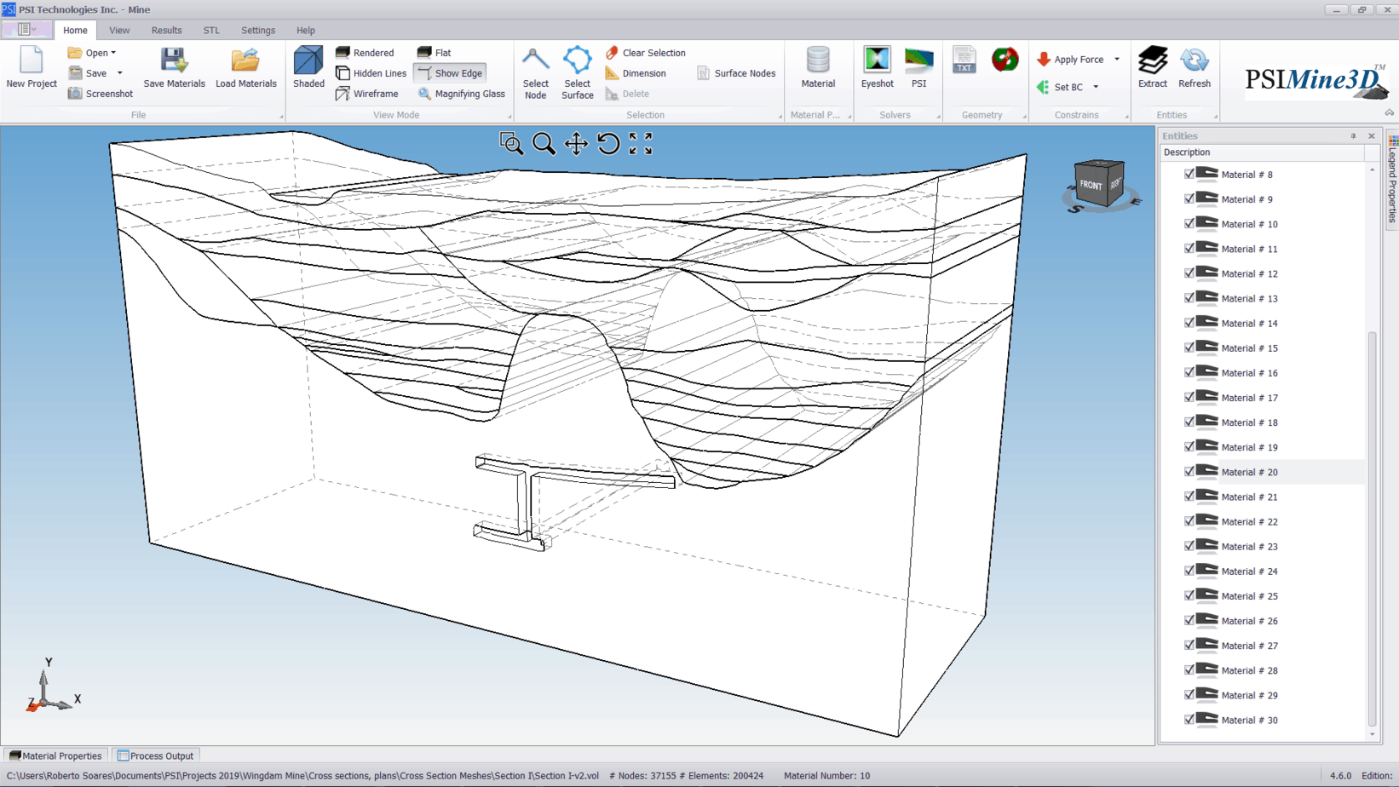This screenshot has height=787, width=1399.
Task: Click the red-green geometry sphere icon
Action: [1005, 60]
